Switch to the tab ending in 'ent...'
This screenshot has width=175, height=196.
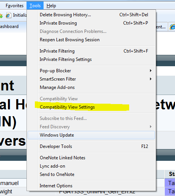[162, 27]
